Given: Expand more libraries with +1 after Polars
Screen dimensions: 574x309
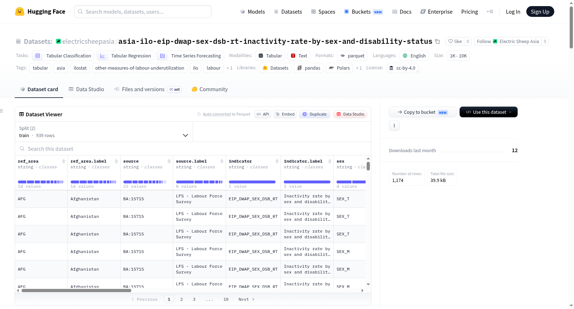Looking at the screenshot, I should click(359, 68).
